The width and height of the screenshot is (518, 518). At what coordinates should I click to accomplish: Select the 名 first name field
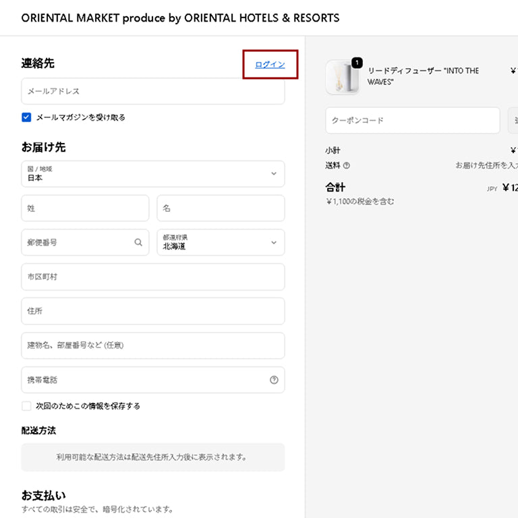point(221,208)
